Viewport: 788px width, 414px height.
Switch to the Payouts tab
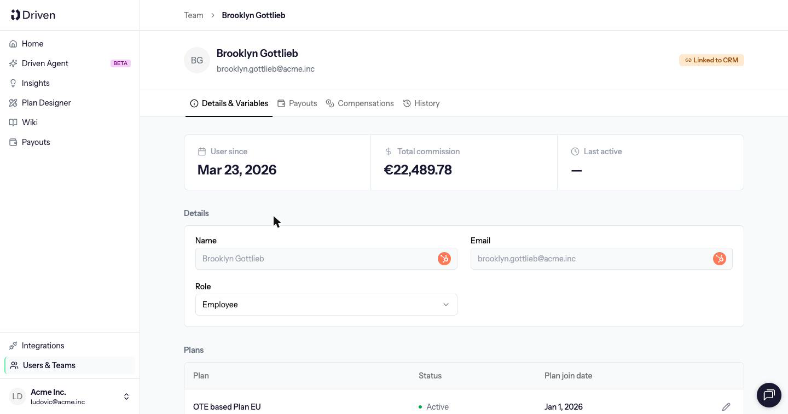click(x=297, y=103)
